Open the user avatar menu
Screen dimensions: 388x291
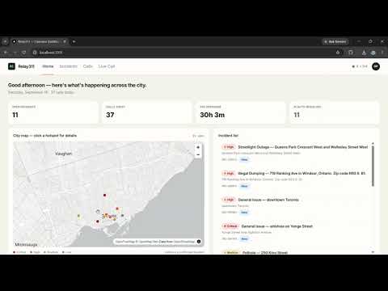click(x=376, y=66)
